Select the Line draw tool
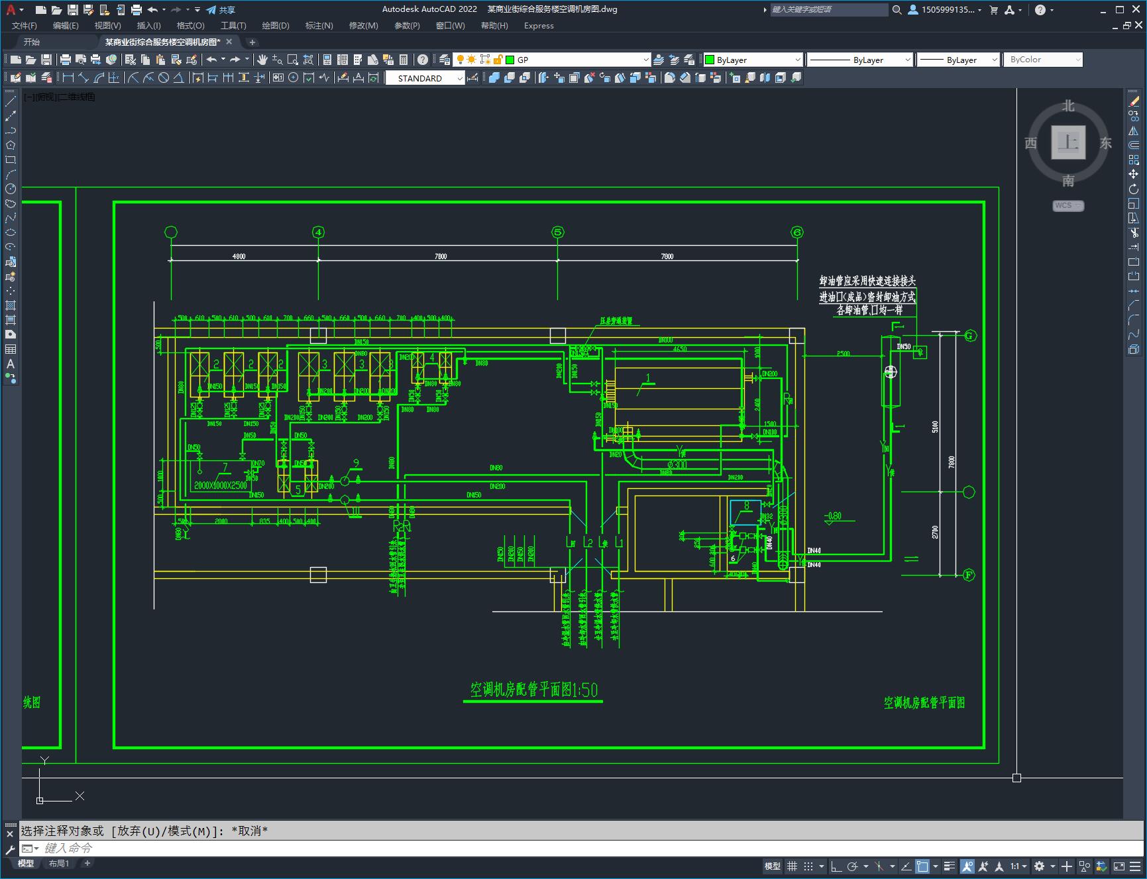 11,101
